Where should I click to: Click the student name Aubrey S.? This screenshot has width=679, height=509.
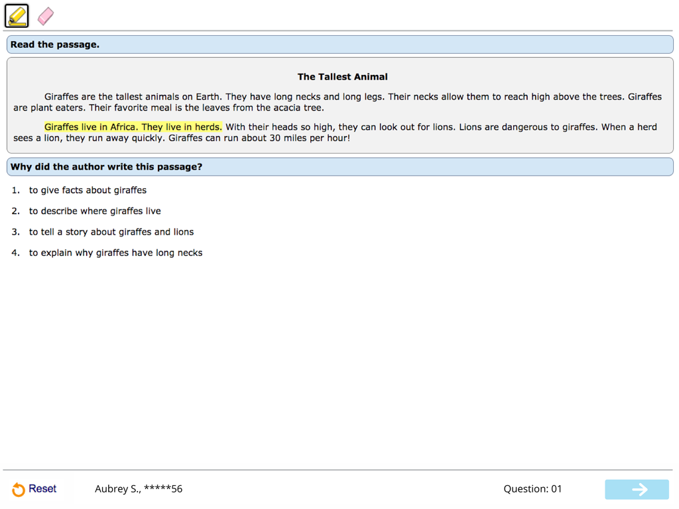(139, 488)
